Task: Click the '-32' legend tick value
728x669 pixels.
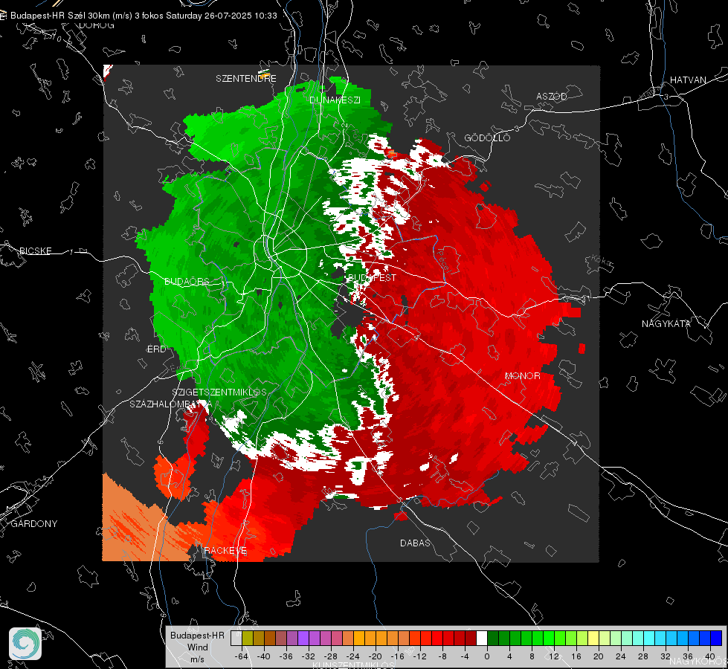Action: 309,656
